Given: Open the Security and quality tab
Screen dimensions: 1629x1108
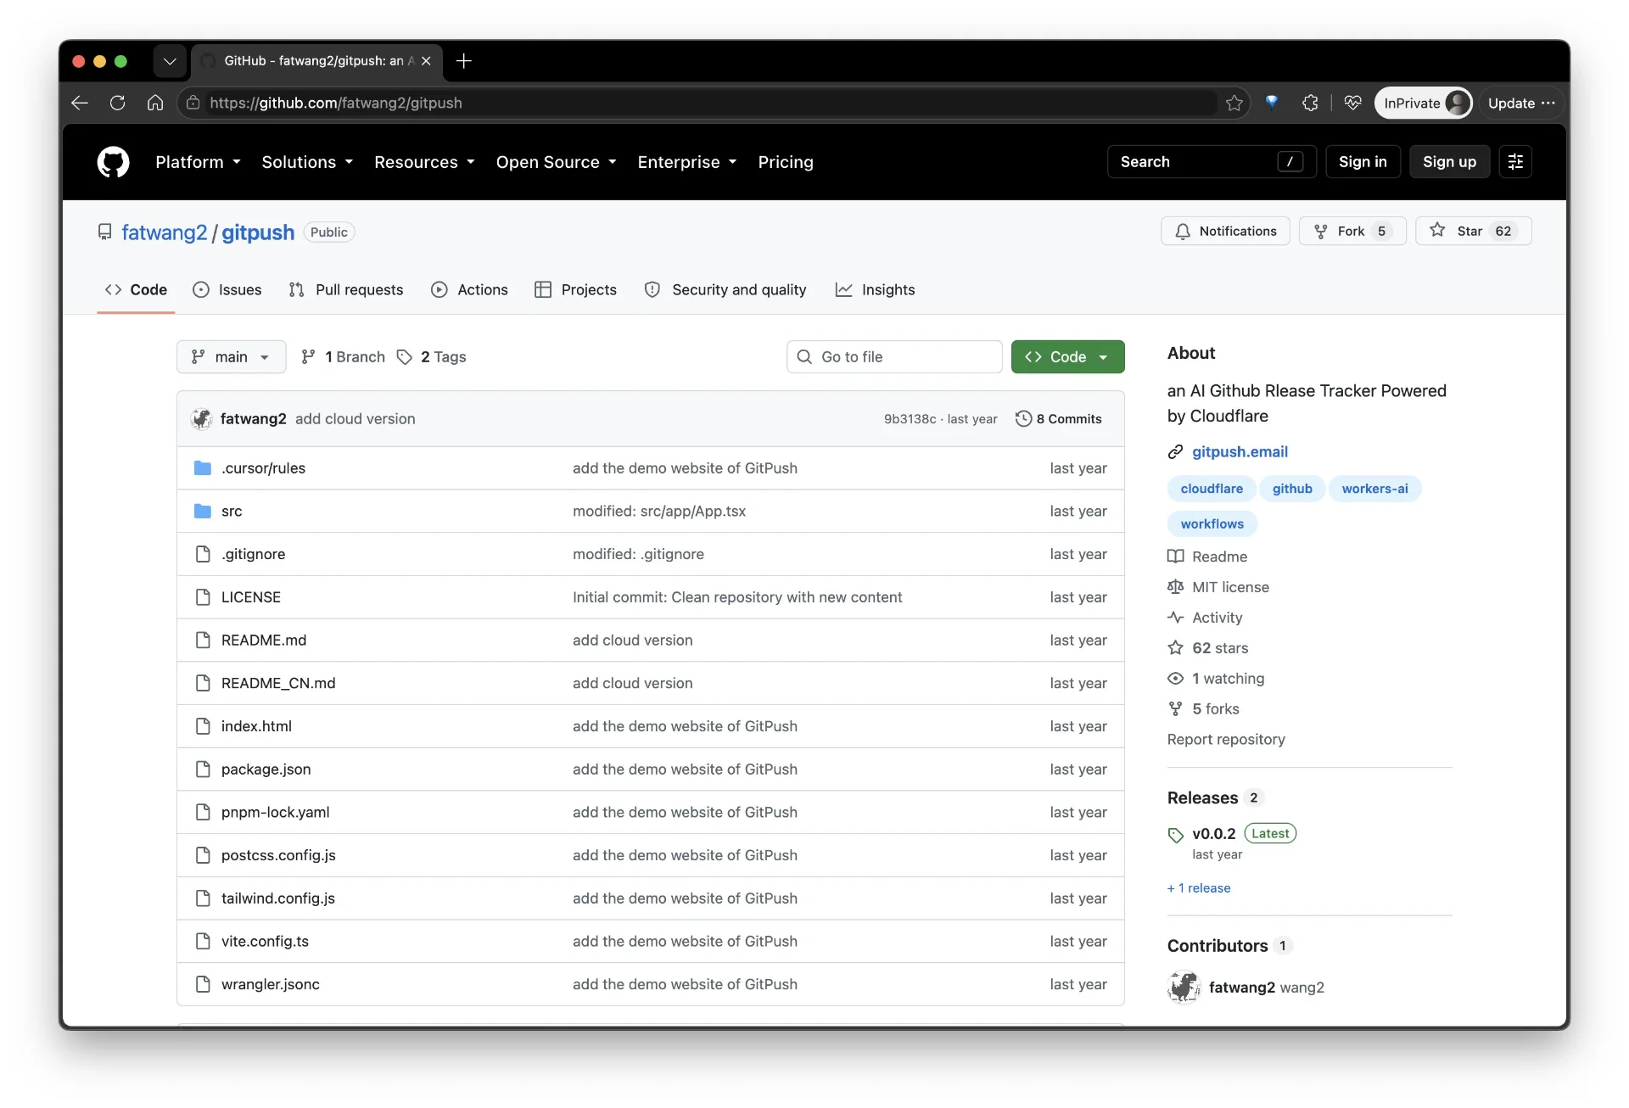Looking at the screenshot, I should click(x=725, y=290).
